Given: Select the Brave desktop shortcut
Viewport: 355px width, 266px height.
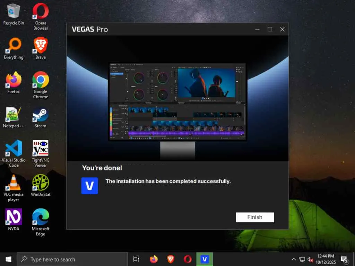Looking at the screenshot, I should coord(41,48).
